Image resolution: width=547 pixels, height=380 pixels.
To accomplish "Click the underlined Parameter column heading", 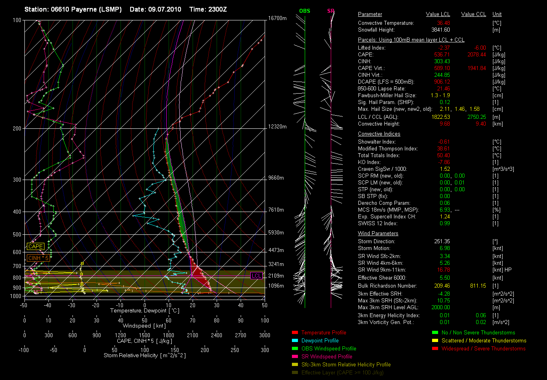I will tap(370, 14).
